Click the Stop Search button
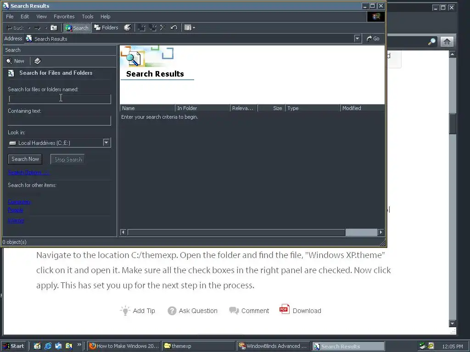The height and width of the screenshot is (352, 470). pyautogui.click(x=68, y=159)
